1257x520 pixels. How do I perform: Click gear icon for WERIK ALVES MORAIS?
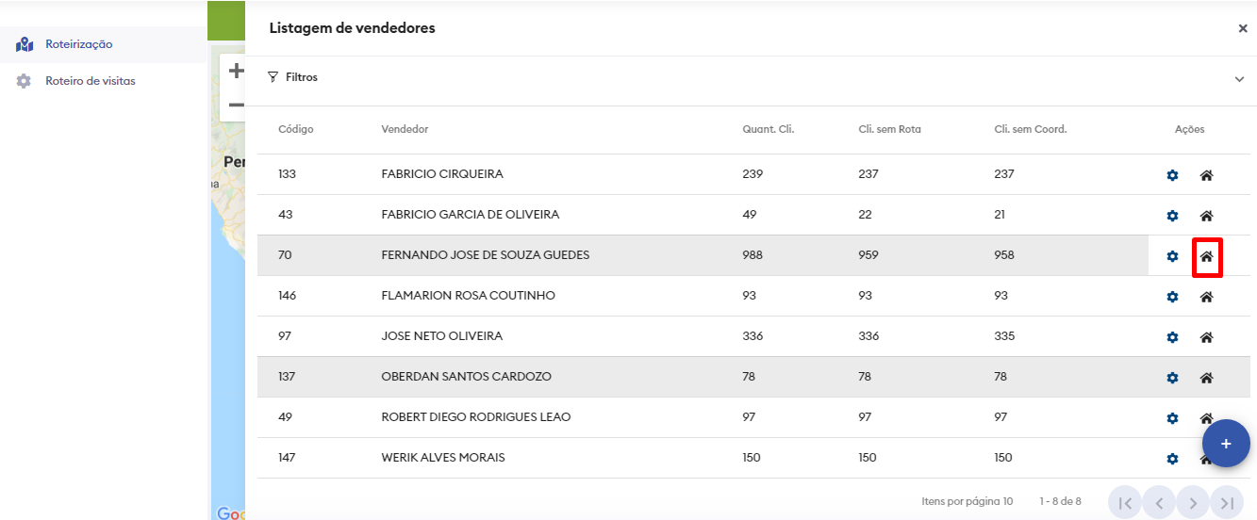[x=1172, y=459]
